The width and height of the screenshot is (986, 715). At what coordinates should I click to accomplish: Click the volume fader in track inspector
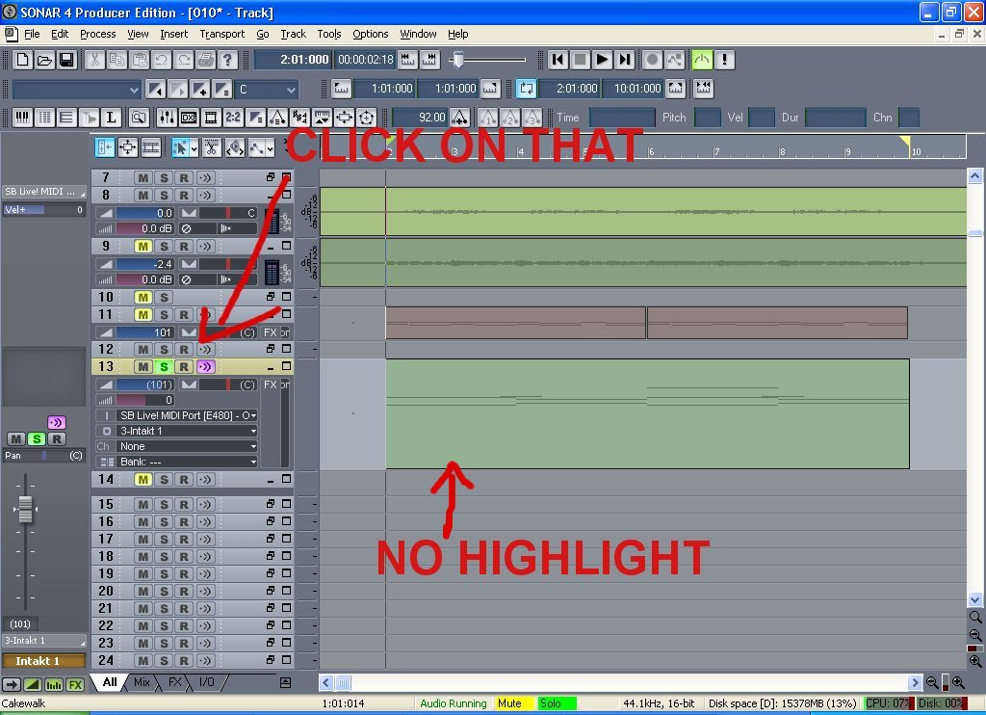tap(25, 509)
